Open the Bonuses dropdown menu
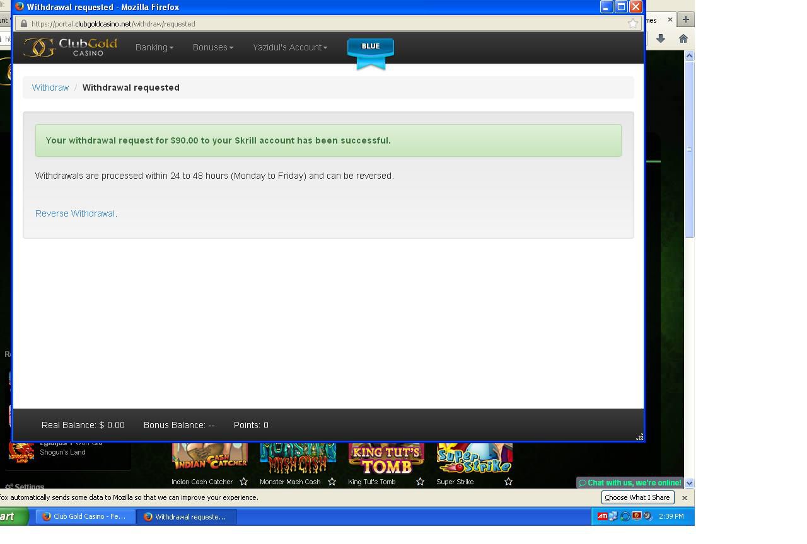This screenshot has height=544, width=807. pyautogui.click(x=212, y=47)
